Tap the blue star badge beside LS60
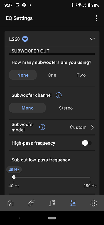104x225 pixels. [25, 39]
